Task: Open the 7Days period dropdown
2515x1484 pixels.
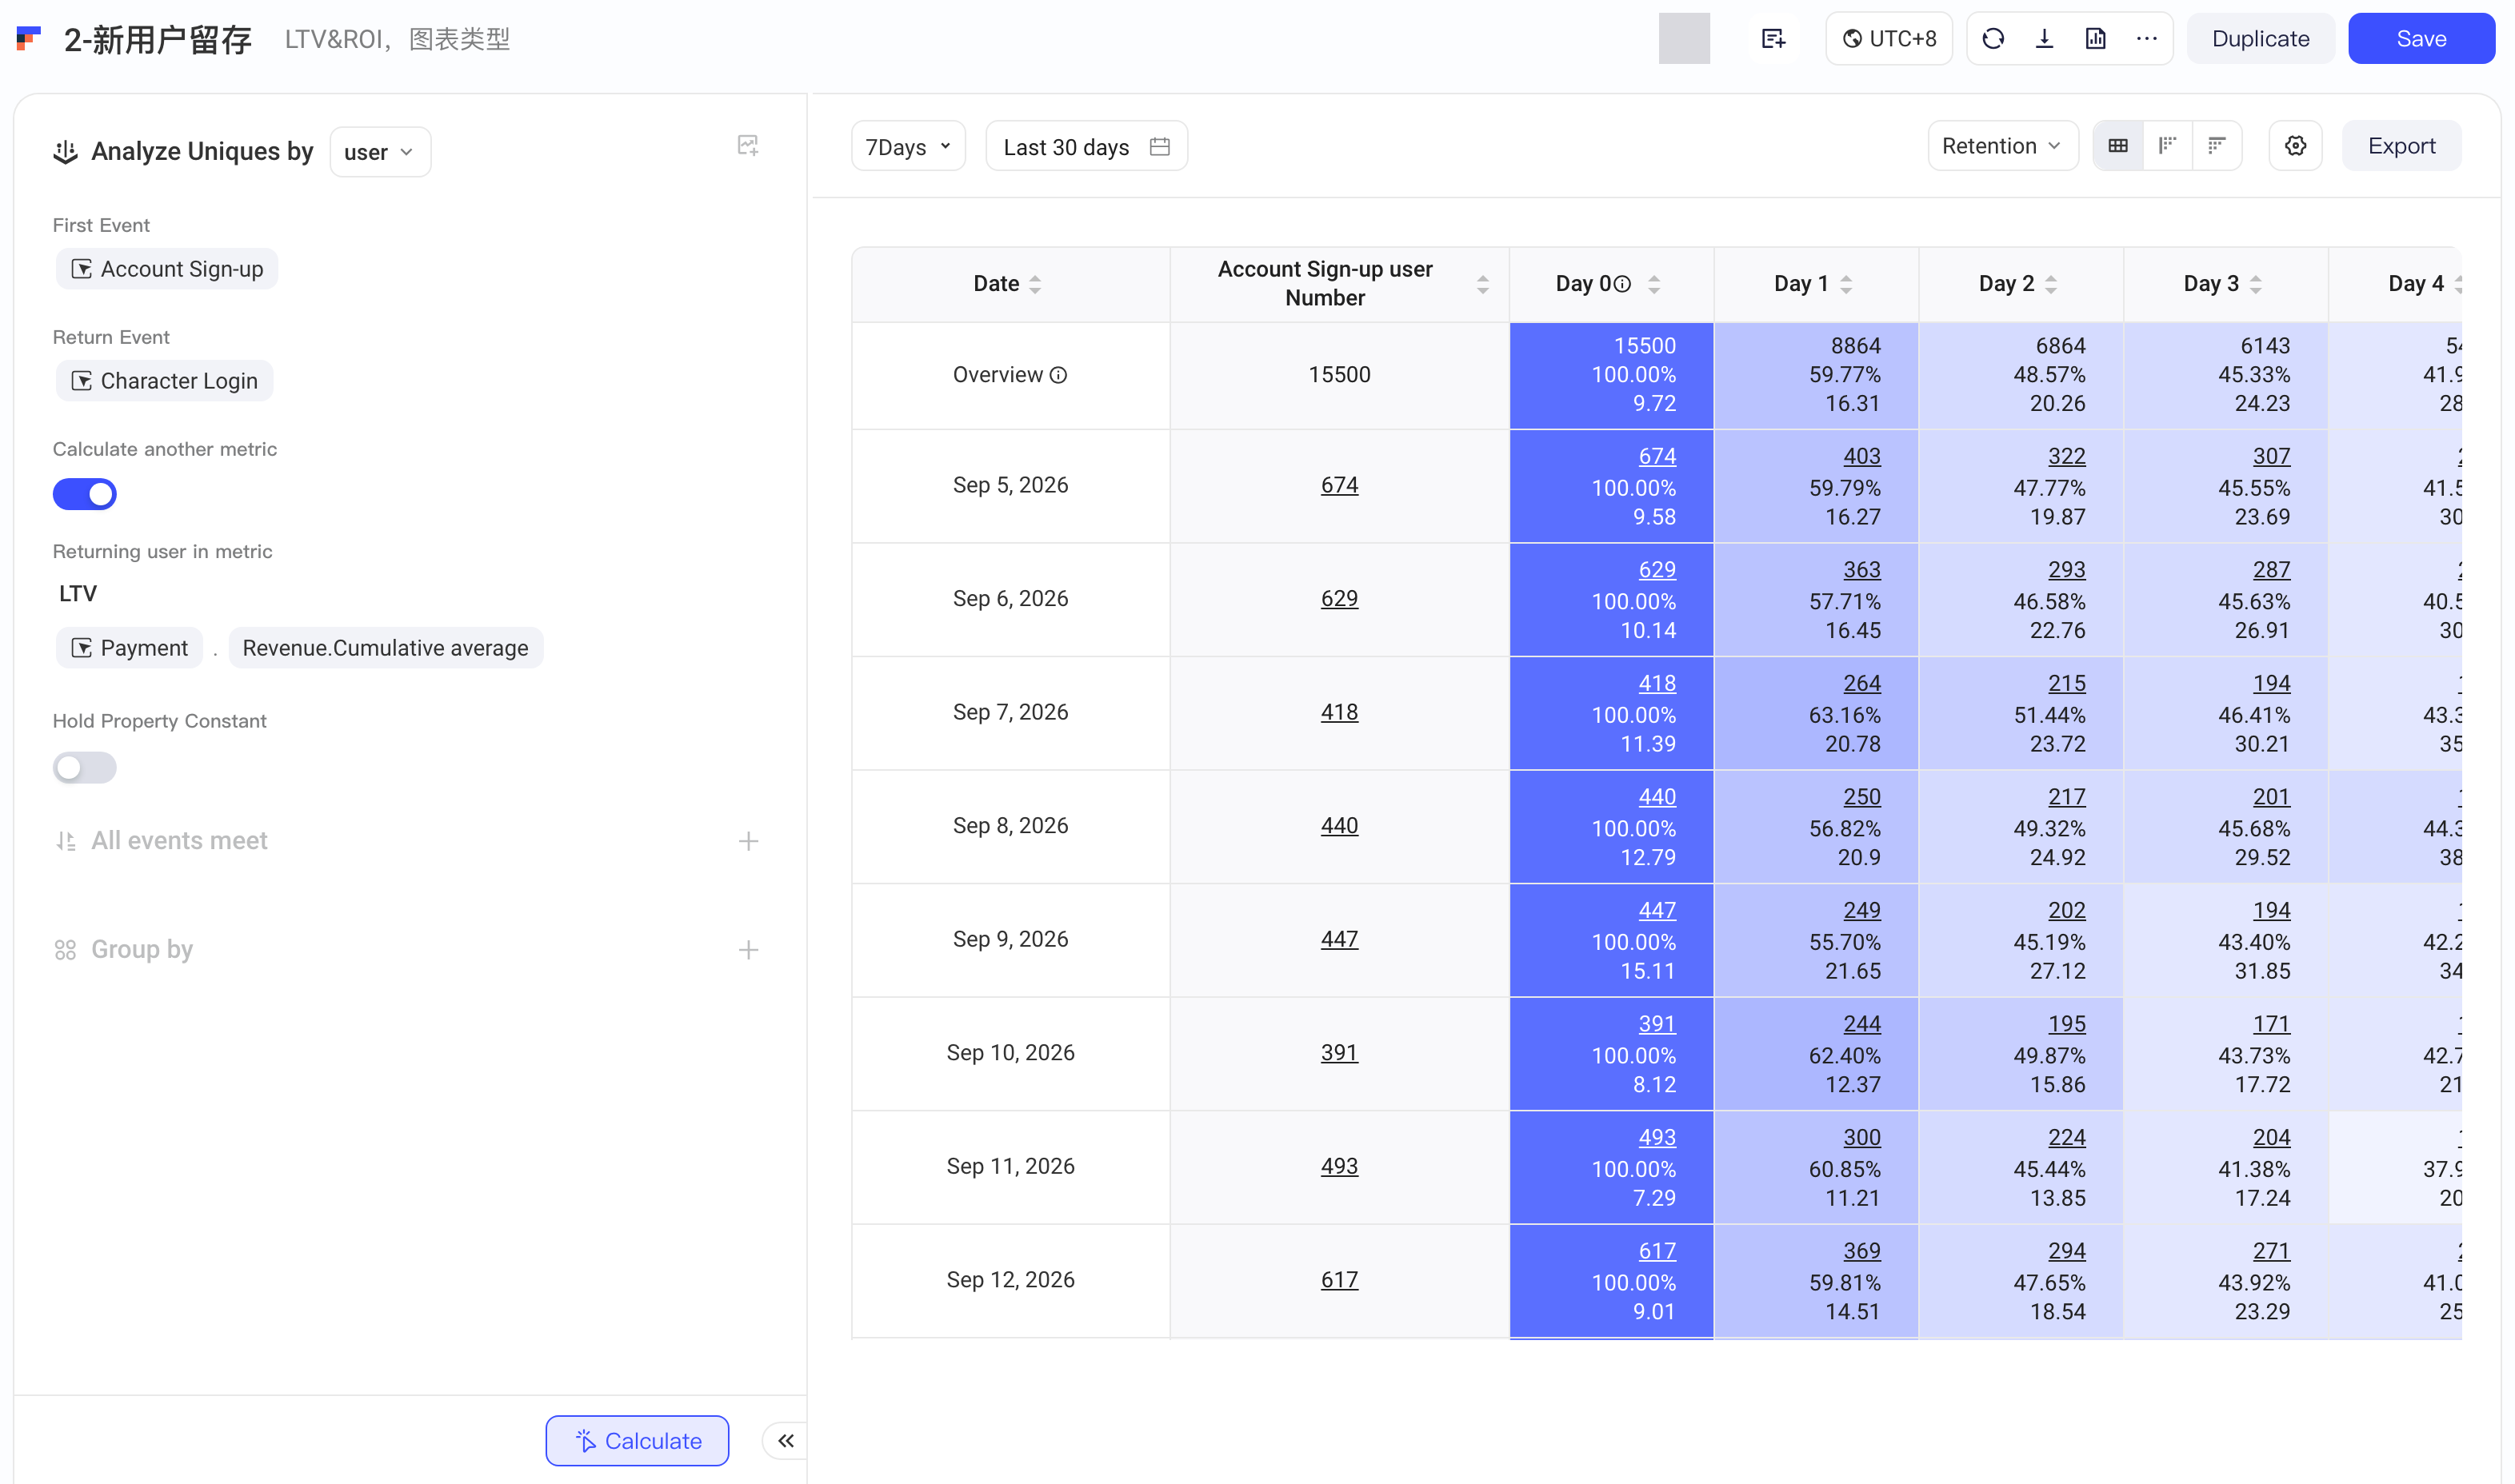Action: 907,147
